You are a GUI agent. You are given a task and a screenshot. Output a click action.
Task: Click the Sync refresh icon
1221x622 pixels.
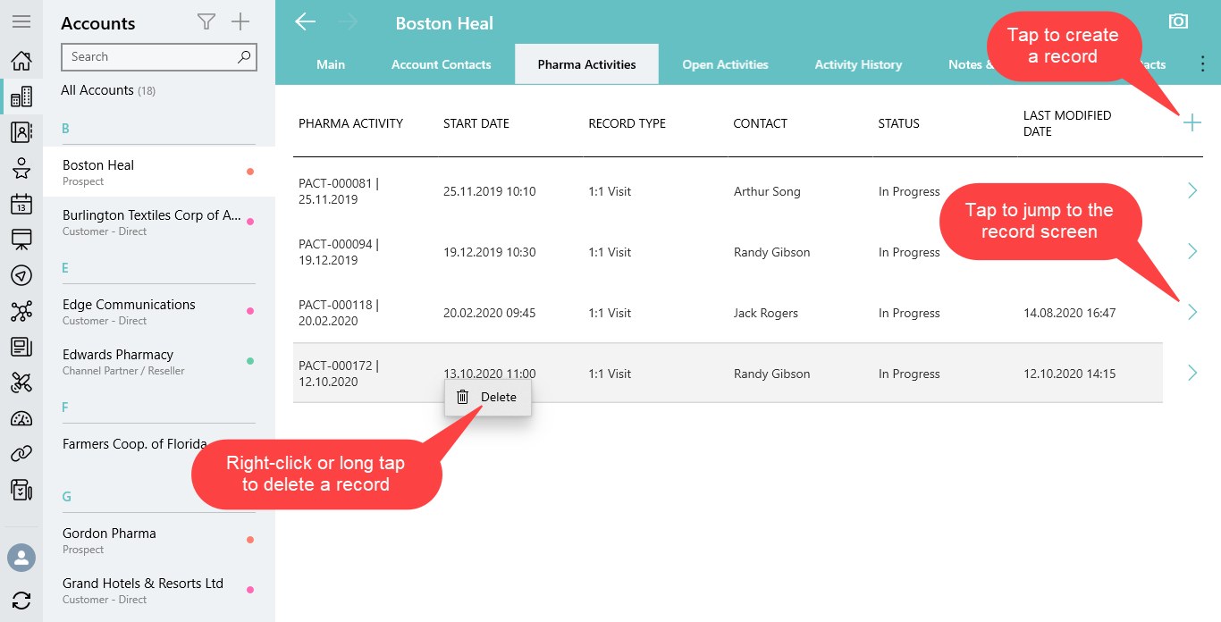21,601
